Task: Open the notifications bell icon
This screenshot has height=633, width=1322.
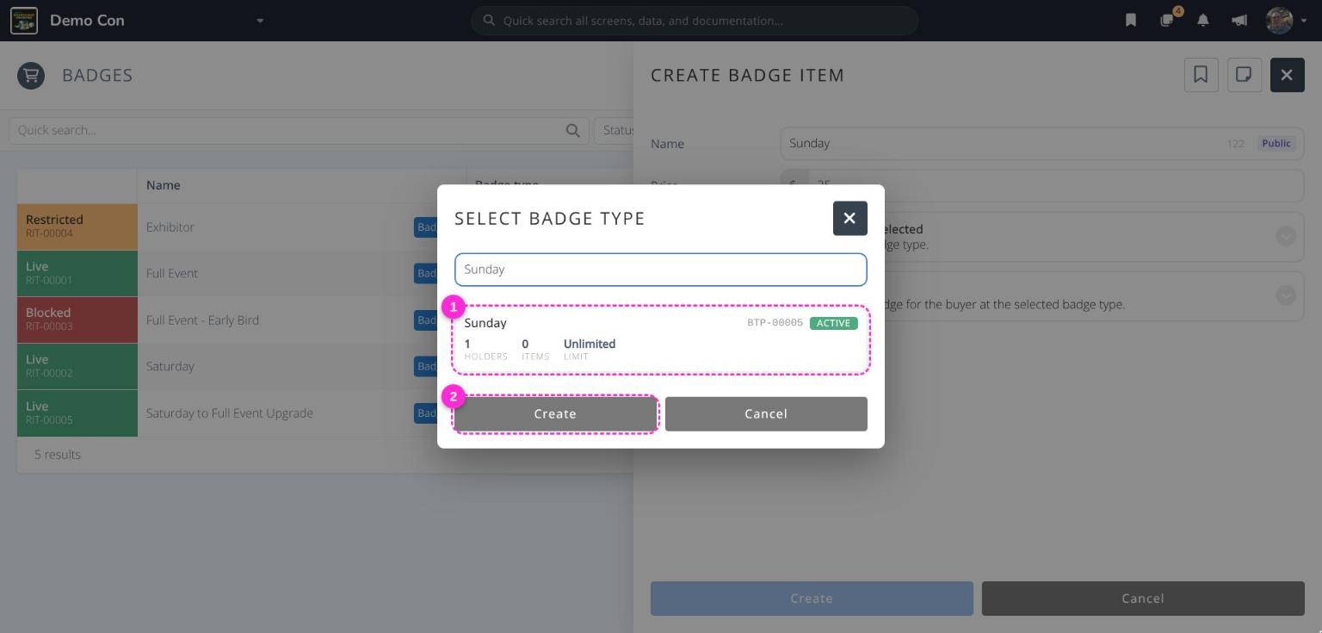Action: (1203, 21)
